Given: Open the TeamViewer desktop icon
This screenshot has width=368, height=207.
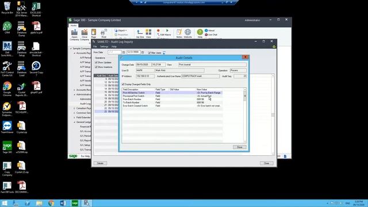Looking at the screenshot, I should click(7, 126).
